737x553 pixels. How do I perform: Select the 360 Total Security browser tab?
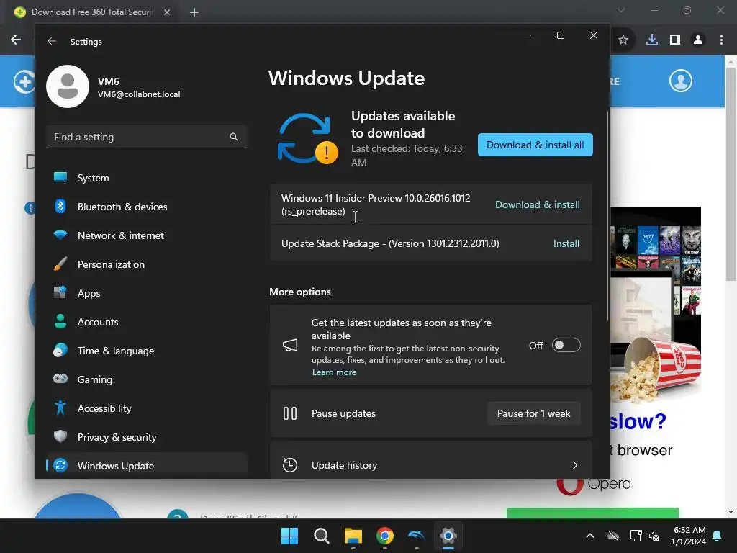click(92, 12)
